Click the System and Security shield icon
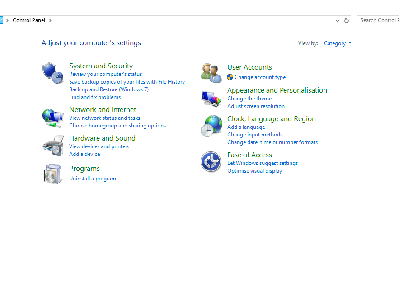The image size is (399, 282). [x=52, y=73]
